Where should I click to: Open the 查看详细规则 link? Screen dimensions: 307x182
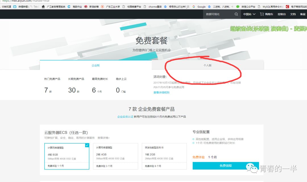tap(161, 92)
